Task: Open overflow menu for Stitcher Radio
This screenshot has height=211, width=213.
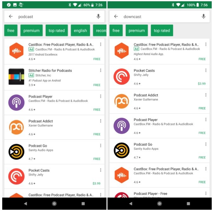Action: (x=101, y=70)
